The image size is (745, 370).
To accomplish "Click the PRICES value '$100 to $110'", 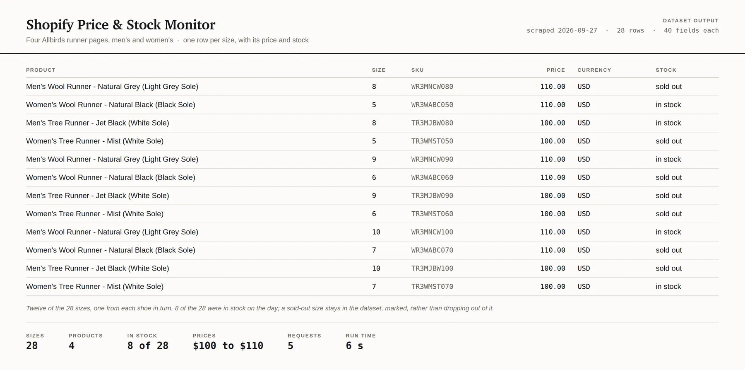I will pos(228,346).
